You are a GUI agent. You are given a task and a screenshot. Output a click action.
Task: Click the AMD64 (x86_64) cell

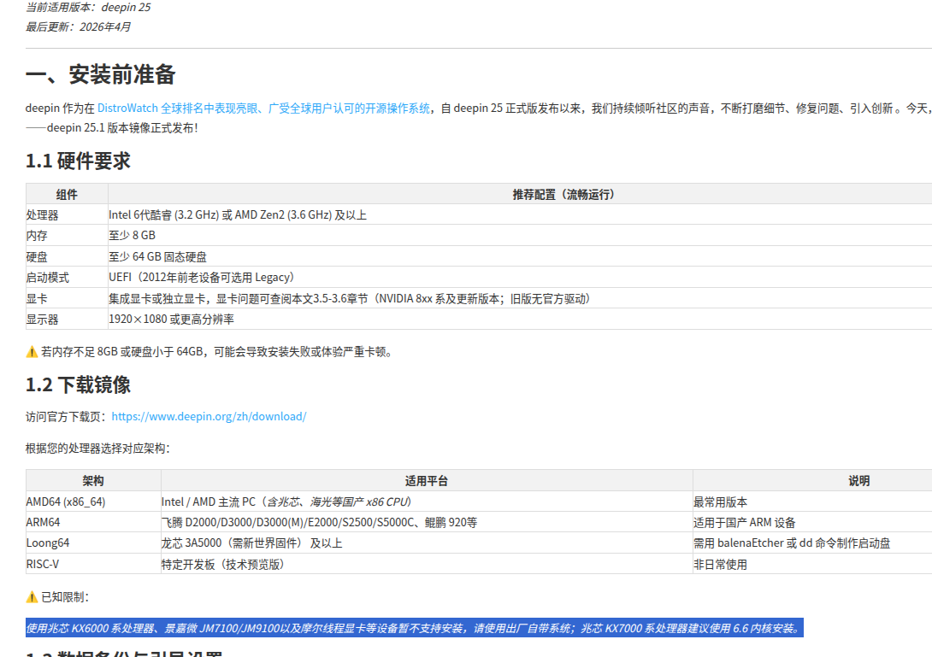(93, 502)
